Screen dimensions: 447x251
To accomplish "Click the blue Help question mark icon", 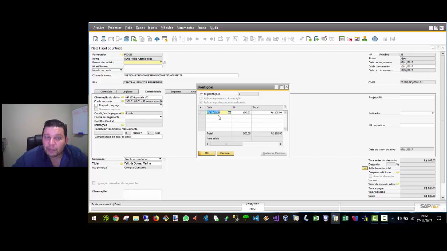I will (375, 39).
